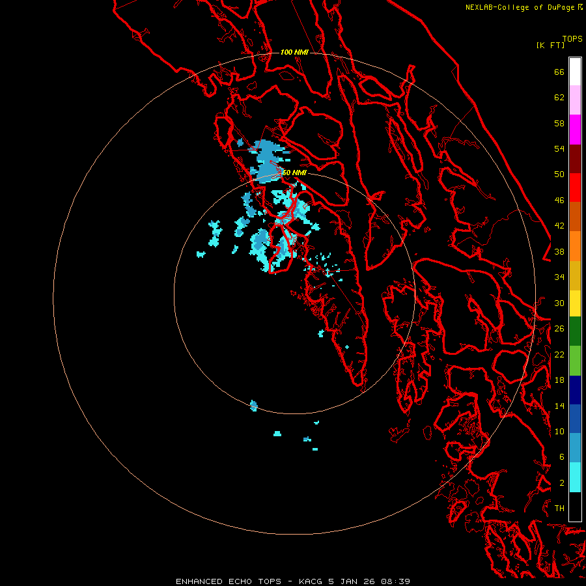Select the gold 38 kft swatch
The image size is (586, 586).
pos(575,275)
